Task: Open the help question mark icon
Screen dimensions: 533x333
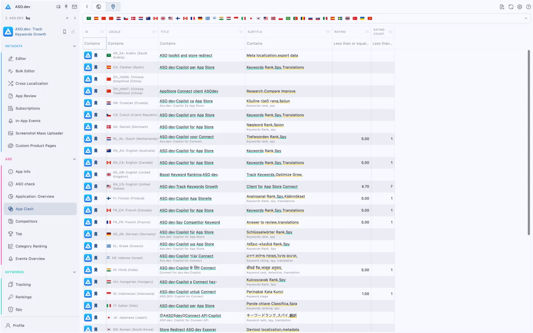Action: [x=529, y=7]
